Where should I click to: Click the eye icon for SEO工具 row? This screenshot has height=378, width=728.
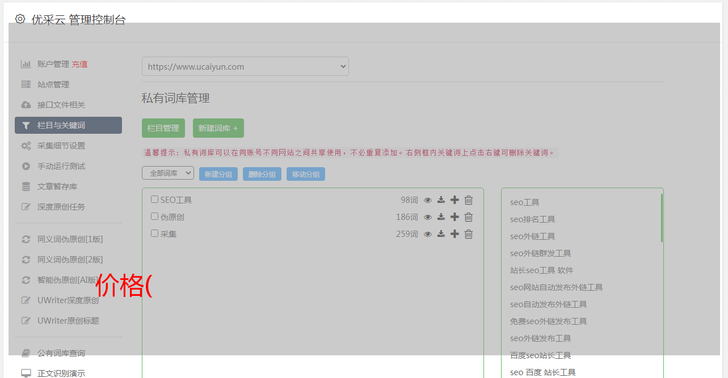428,200
